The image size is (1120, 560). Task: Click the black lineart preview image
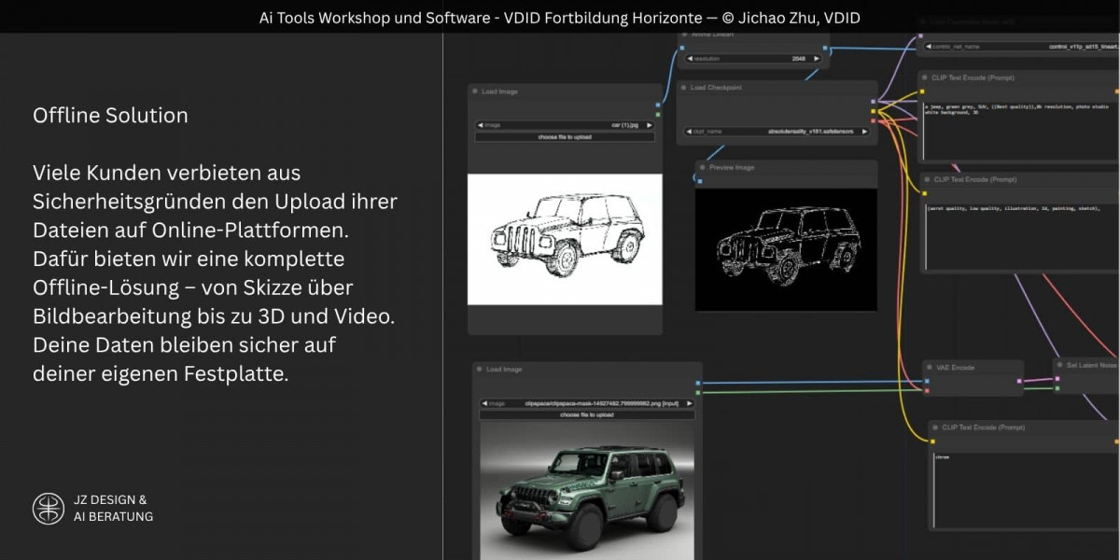[x=786, y=249]
